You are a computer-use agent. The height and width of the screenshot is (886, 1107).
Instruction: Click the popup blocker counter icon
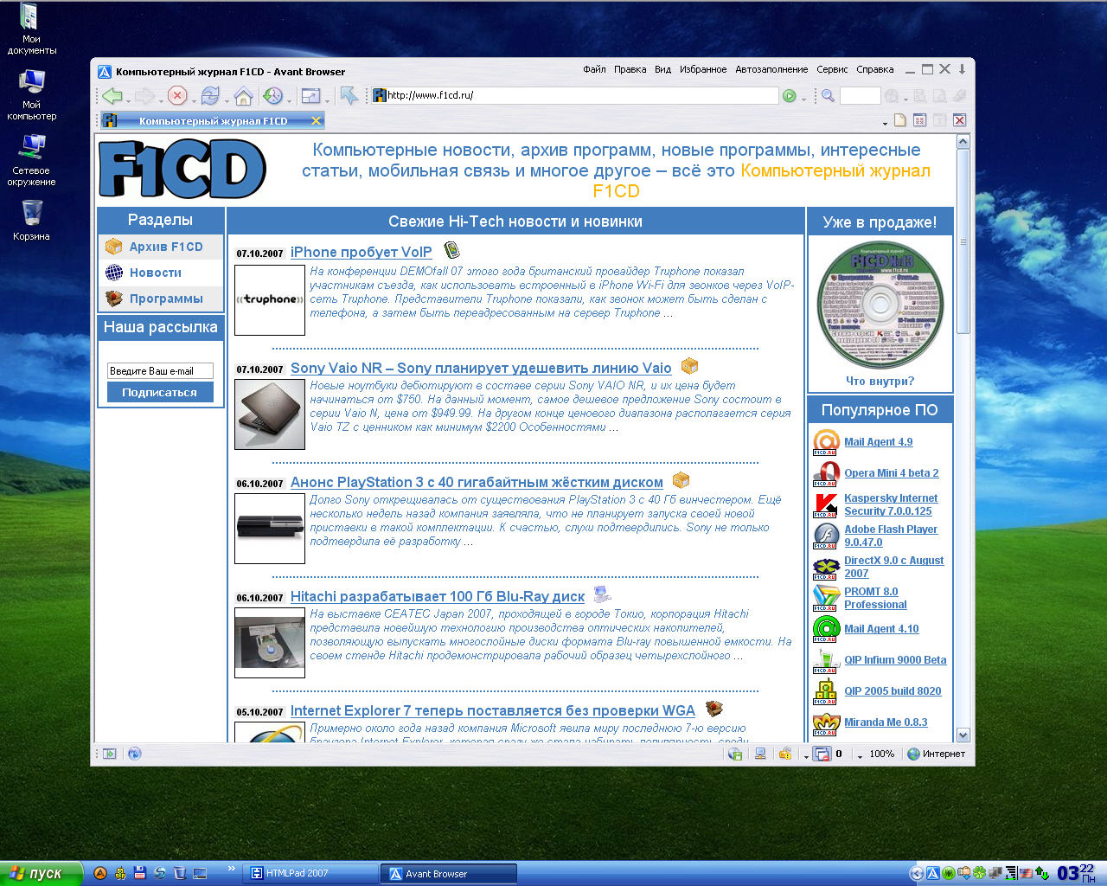pyautogui.click(x=822, y=754)
